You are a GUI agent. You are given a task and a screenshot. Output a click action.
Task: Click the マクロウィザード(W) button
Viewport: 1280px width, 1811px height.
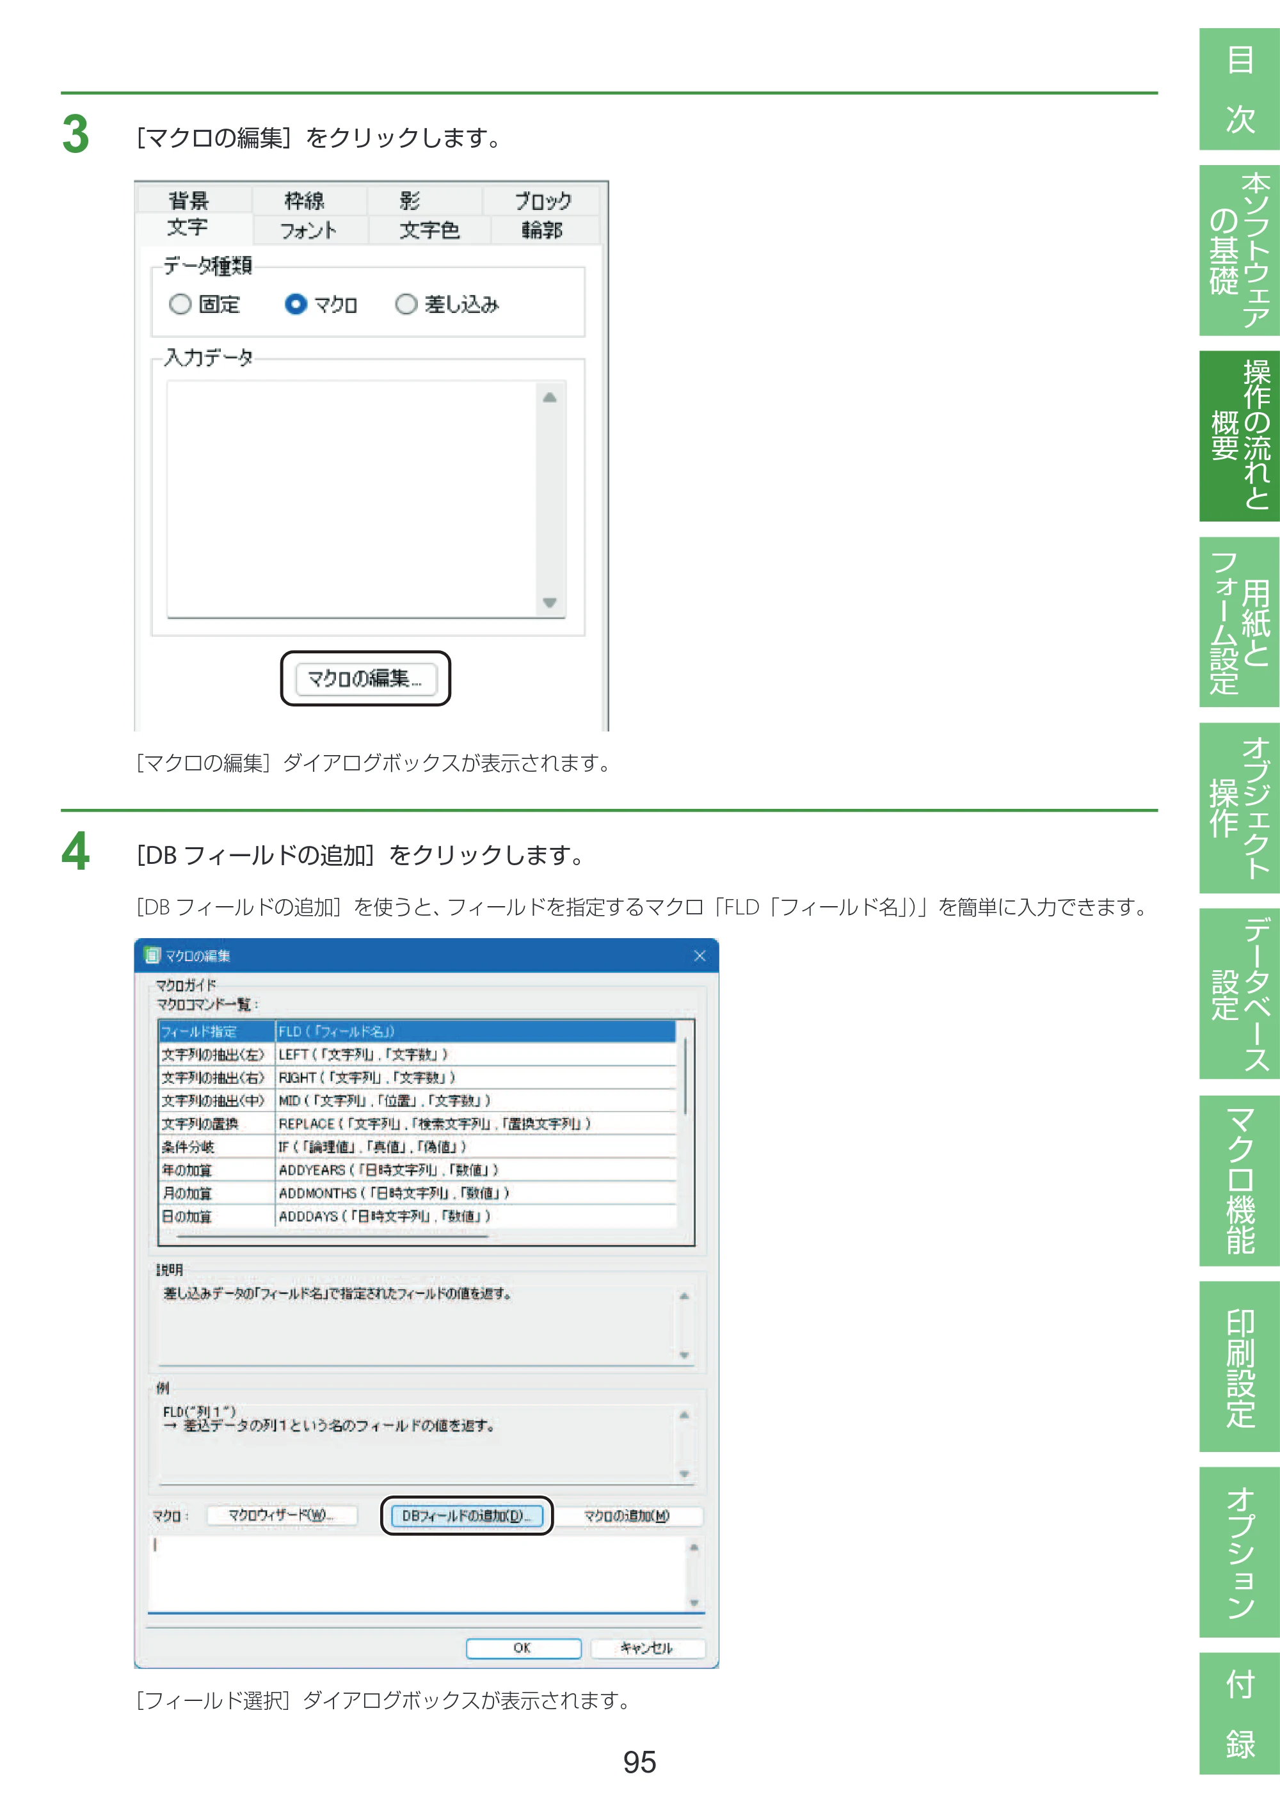[282, 1515]
